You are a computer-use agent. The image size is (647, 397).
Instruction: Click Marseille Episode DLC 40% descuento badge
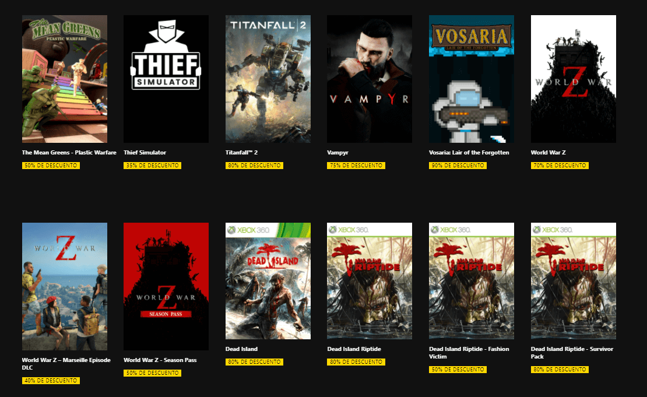pyautogui.click(x=51, y=381)
